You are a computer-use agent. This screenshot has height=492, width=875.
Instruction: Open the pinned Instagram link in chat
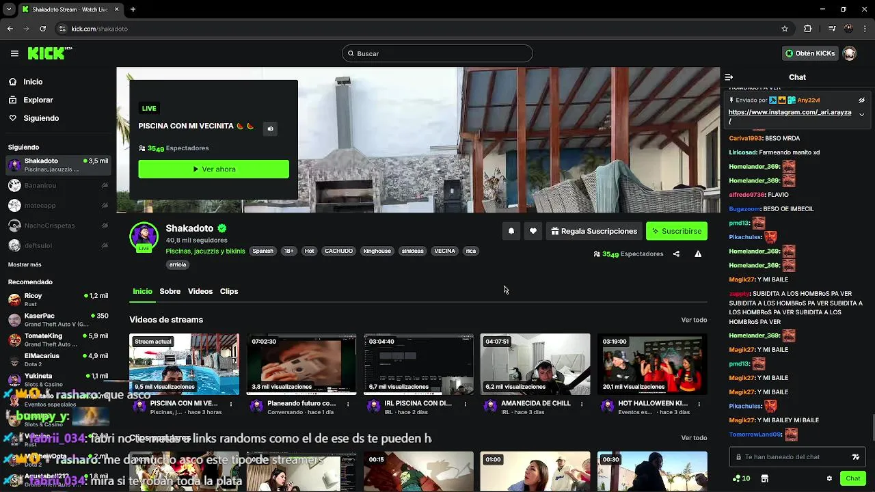pos(790,116)
